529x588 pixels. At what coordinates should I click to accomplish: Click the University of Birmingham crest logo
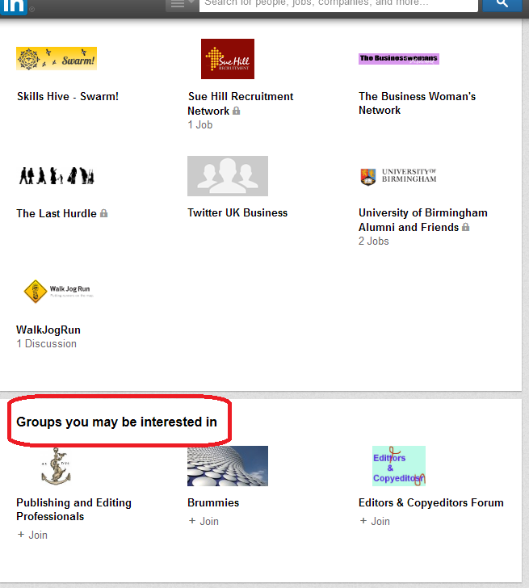tap(399, 176)
